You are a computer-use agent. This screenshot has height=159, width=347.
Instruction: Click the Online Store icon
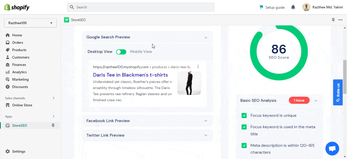(8, 105)
